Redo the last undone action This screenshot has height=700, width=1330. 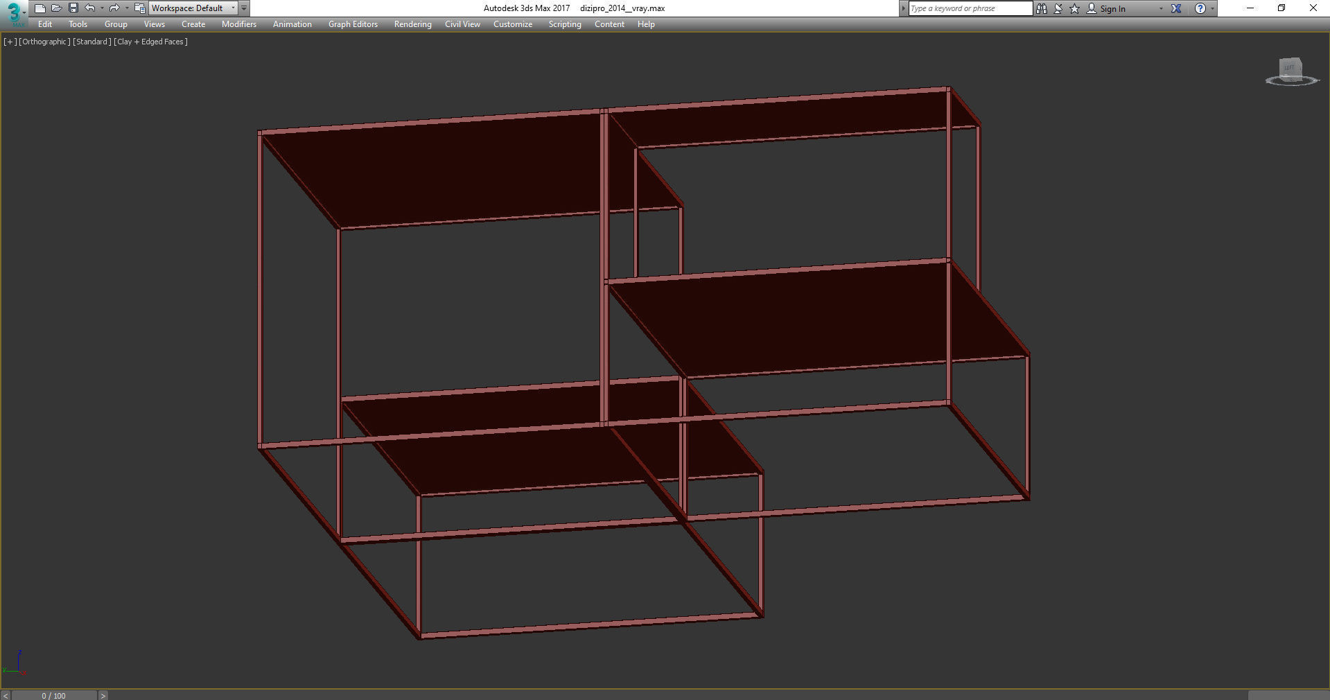click(x=114, y=8)
